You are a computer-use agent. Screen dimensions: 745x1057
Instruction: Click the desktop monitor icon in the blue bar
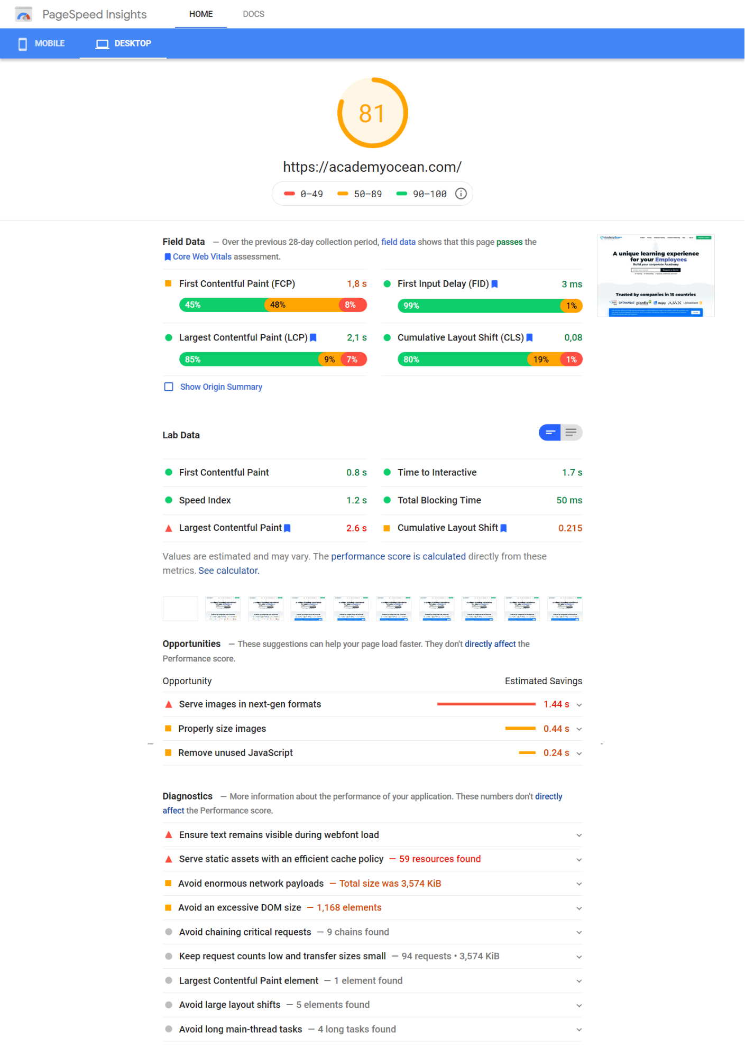click(102, 44)
